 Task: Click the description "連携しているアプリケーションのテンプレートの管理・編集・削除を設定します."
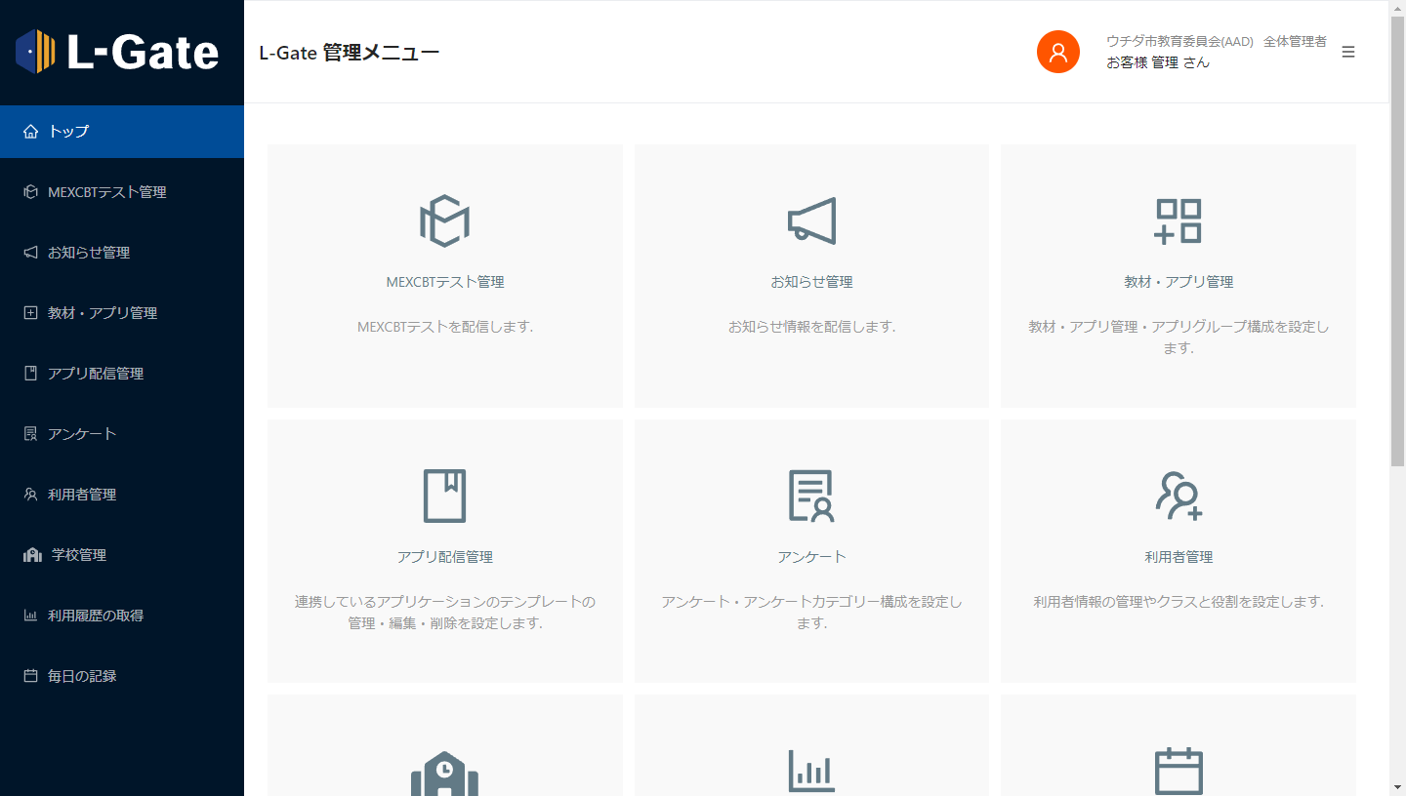[445, 613]
